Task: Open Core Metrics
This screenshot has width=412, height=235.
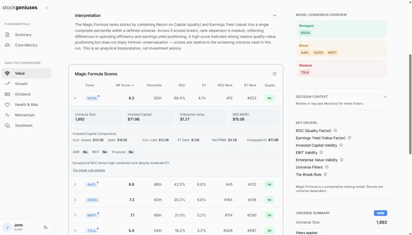Action: click(27, 45)
